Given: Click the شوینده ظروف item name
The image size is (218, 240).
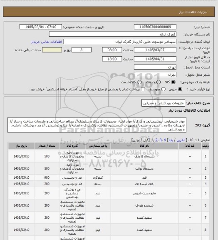Looking at the screenshot, I should point(144,205).
